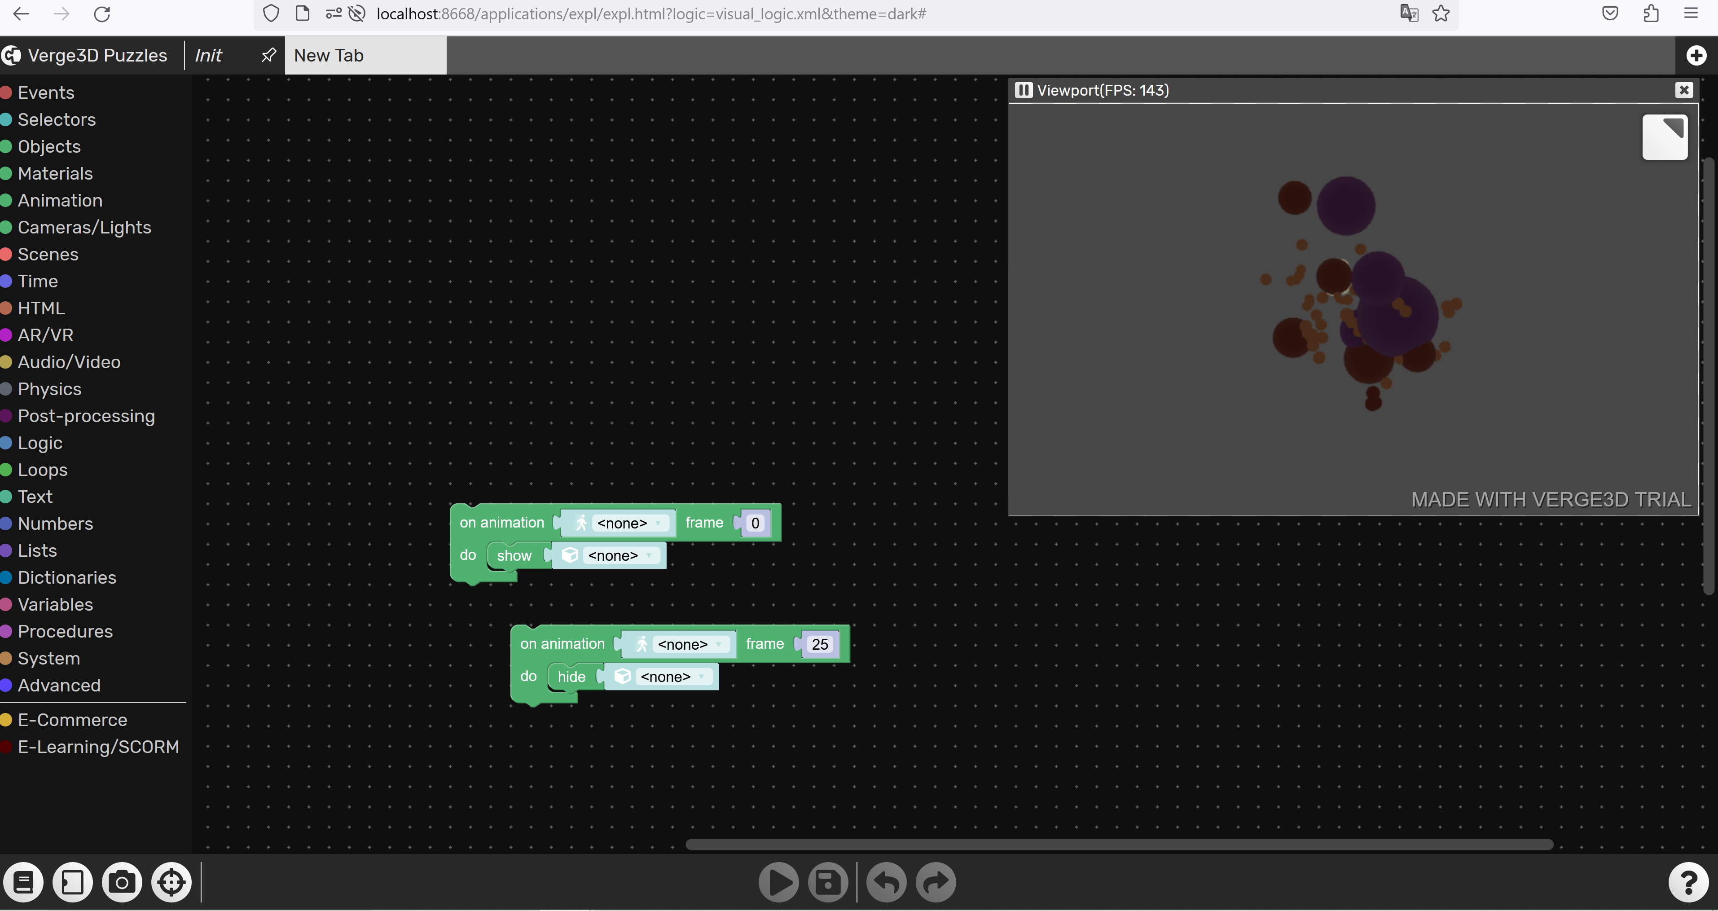The image size is (1718, 911).
Task: Open the Physics puzzle category
Action: pyautogui.click(x=50, y=389)
